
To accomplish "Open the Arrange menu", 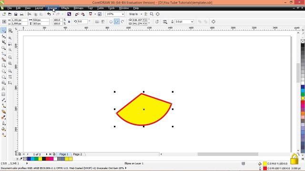I will [52, 8].
